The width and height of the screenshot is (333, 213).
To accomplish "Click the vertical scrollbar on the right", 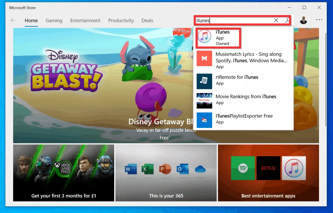I will tap(326, 81).
